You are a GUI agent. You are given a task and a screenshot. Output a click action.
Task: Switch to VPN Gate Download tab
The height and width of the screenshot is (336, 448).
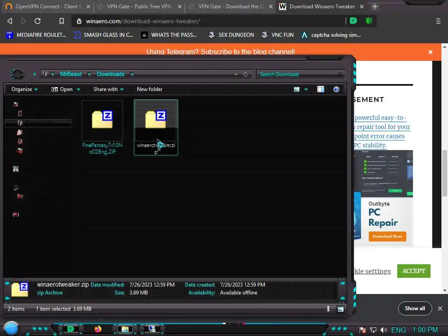click(231, 6)
